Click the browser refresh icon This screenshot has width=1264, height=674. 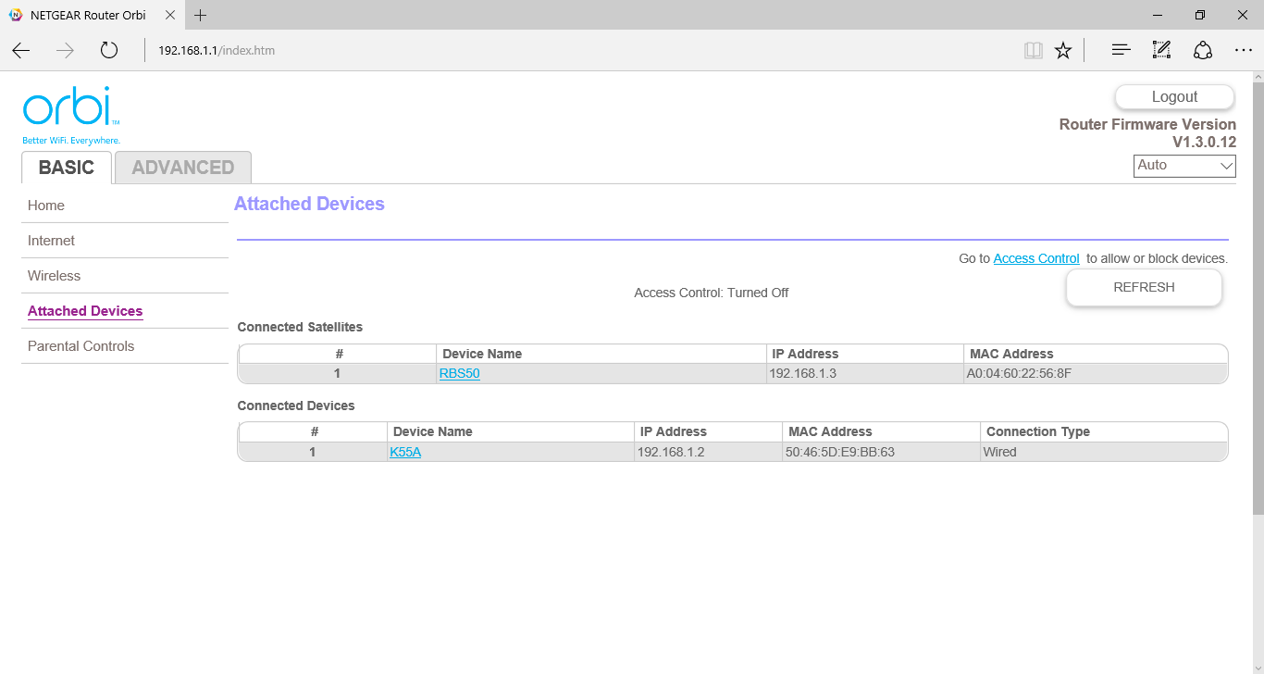click(x=109, y=50)
